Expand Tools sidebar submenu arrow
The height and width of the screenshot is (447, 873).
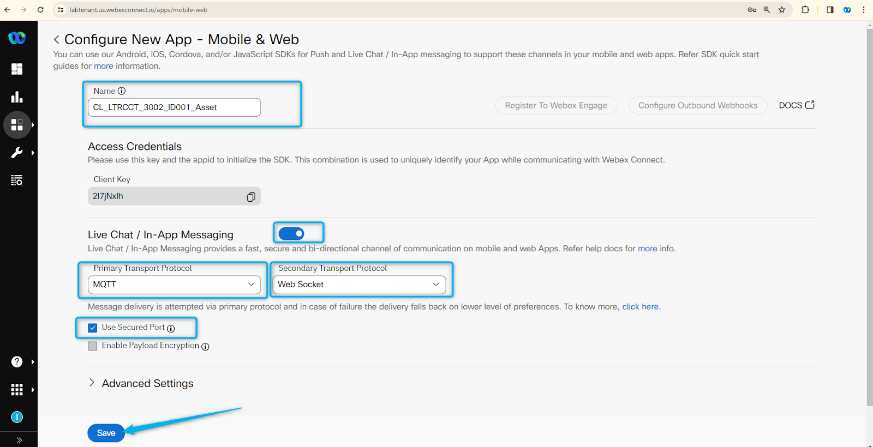(33, 153)
